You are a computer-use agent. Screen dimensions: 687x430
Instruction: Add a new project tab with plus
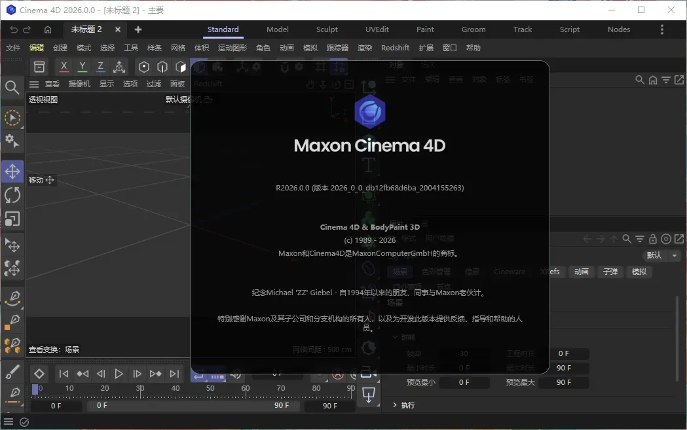pos(138,29)
